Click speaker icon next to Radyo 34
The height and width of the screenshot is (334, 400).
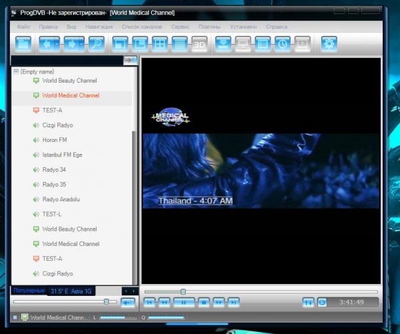coord(36,170)
